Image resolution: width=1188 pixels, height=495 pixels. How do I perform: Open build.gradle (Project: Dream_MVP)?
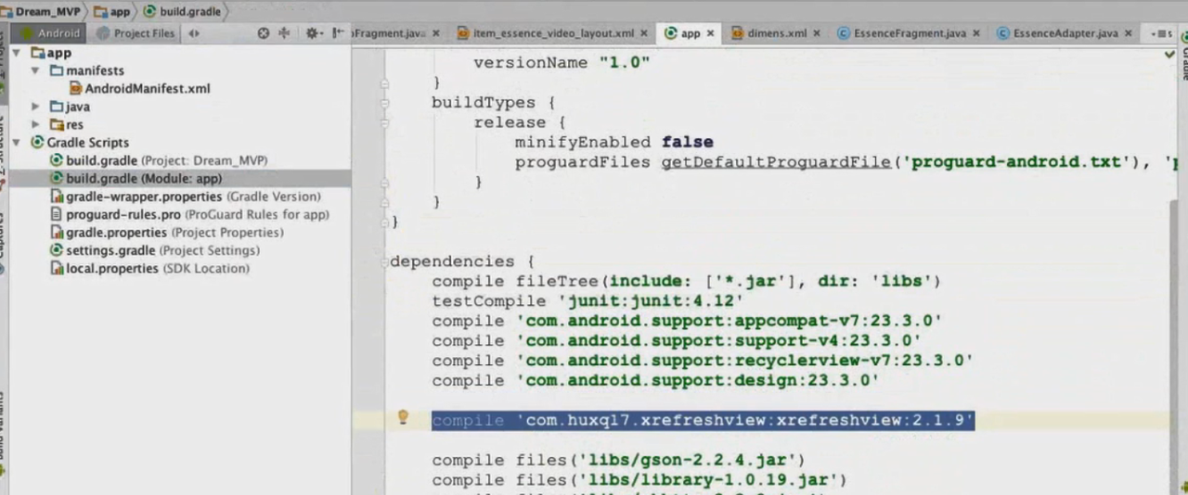coord(159,160)
